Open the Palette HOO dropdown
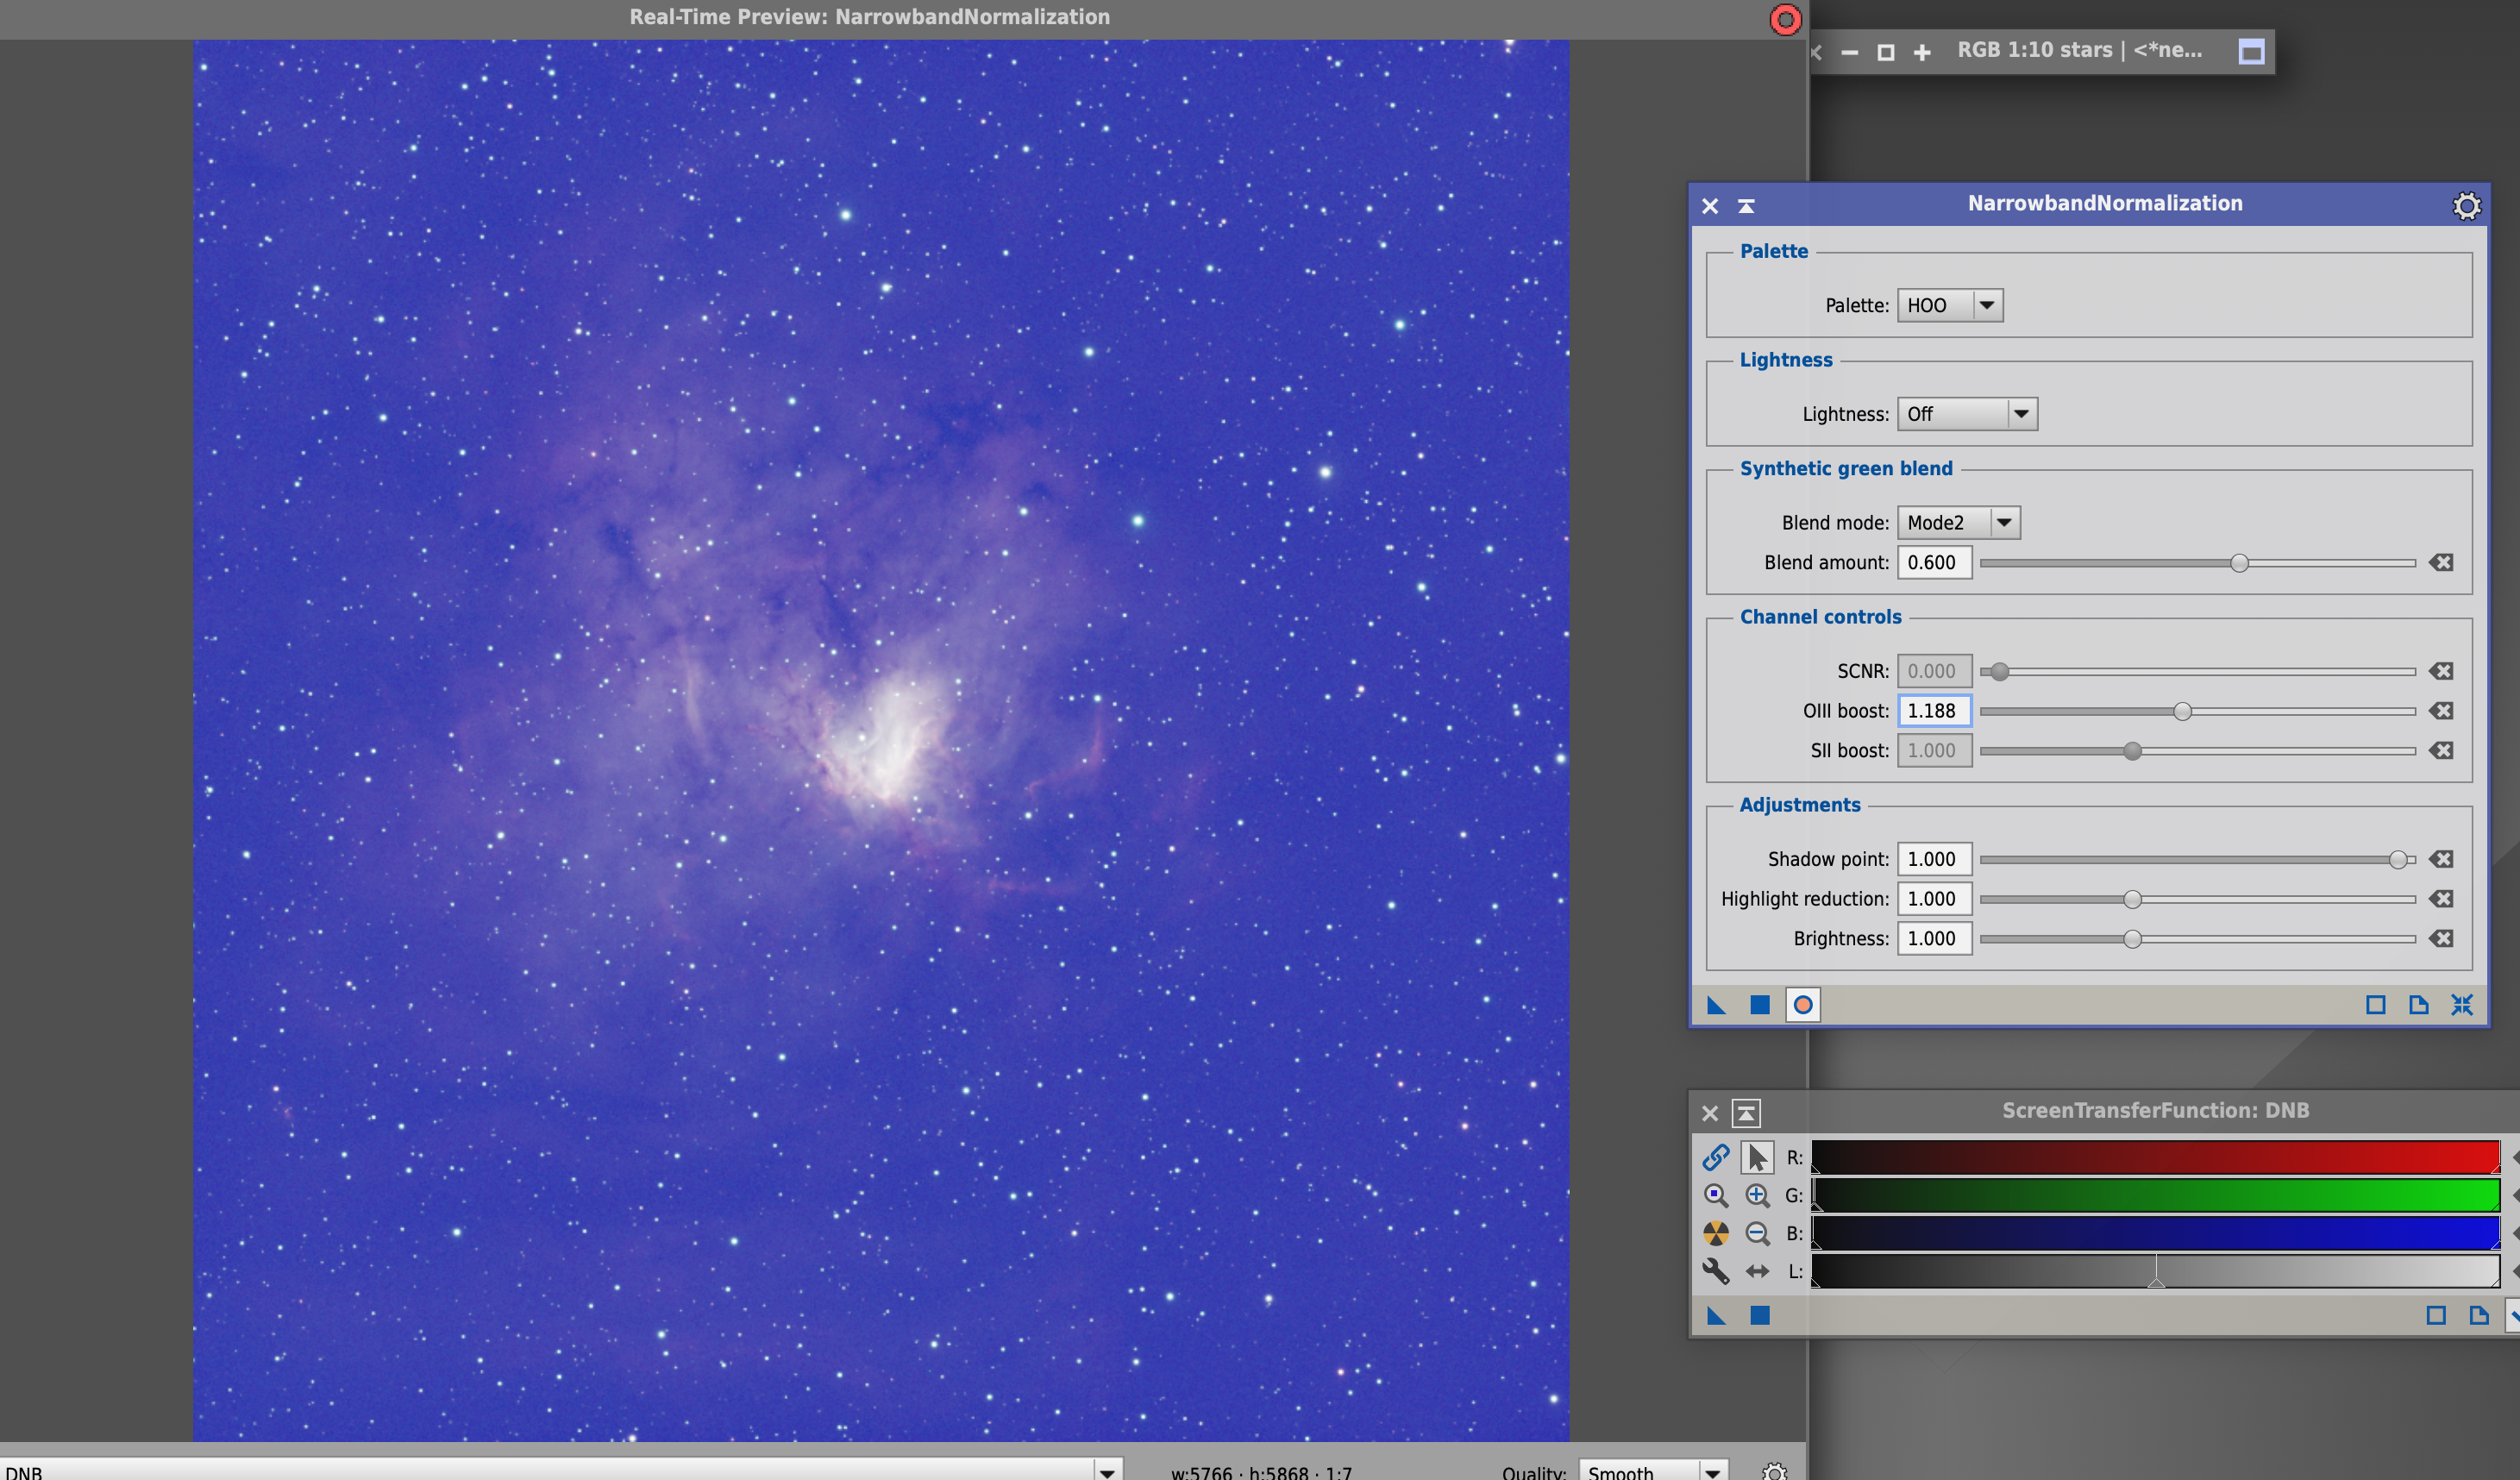The image size is (2520, 1480). pos(1950,305)
